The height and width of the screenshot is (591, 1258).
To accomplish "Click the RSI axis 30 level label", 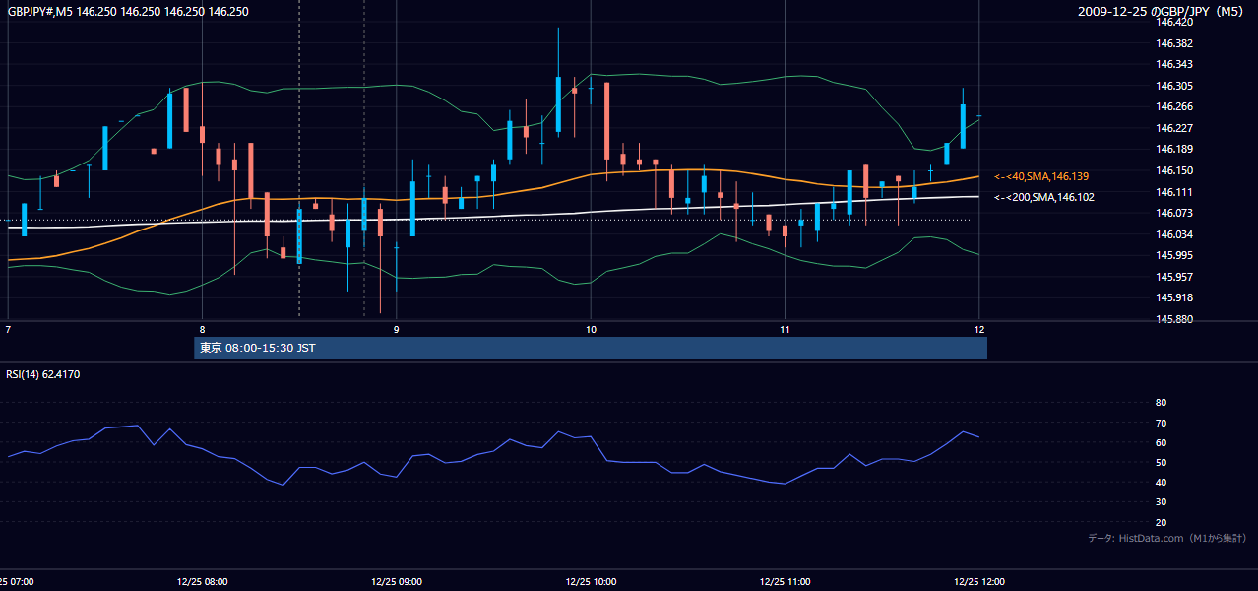I will (x=1161, y=502).
